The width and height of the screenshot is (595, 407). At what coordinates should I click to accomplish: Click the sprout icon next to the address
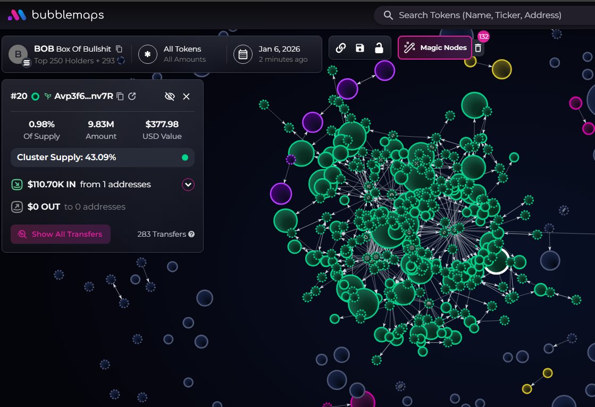(48, 96)
